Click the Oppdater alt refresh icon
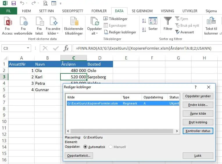Image resolution: width=222 pixels, height=164 pixels. [x=94, y=21]
